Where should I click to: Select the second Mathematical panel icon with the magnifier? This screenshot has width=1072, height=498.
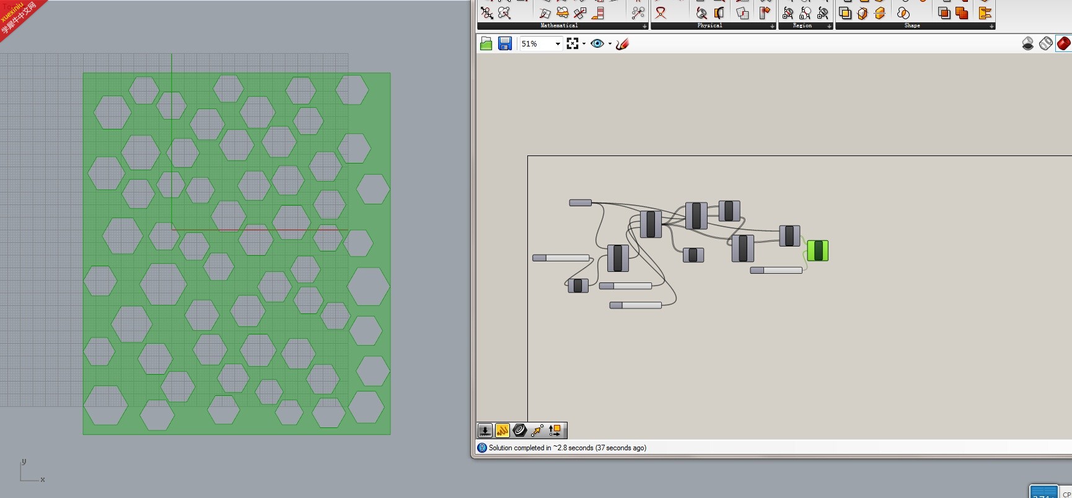point(504,13)
